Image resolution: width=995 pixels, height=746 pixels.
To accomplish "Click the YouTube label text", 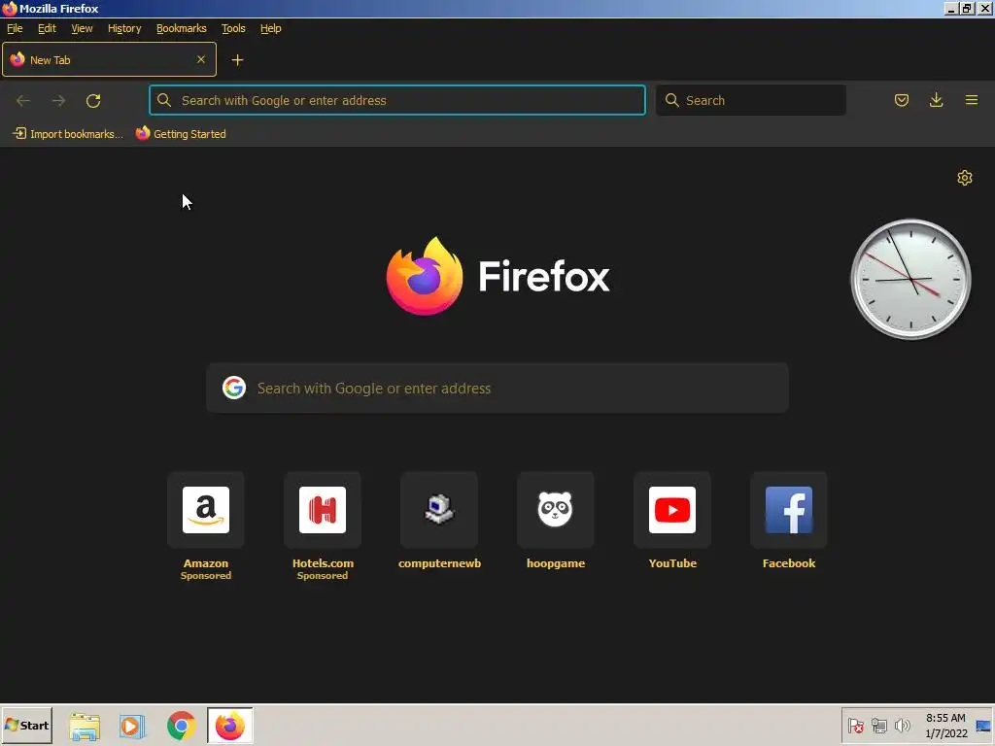I will (672, 563).
